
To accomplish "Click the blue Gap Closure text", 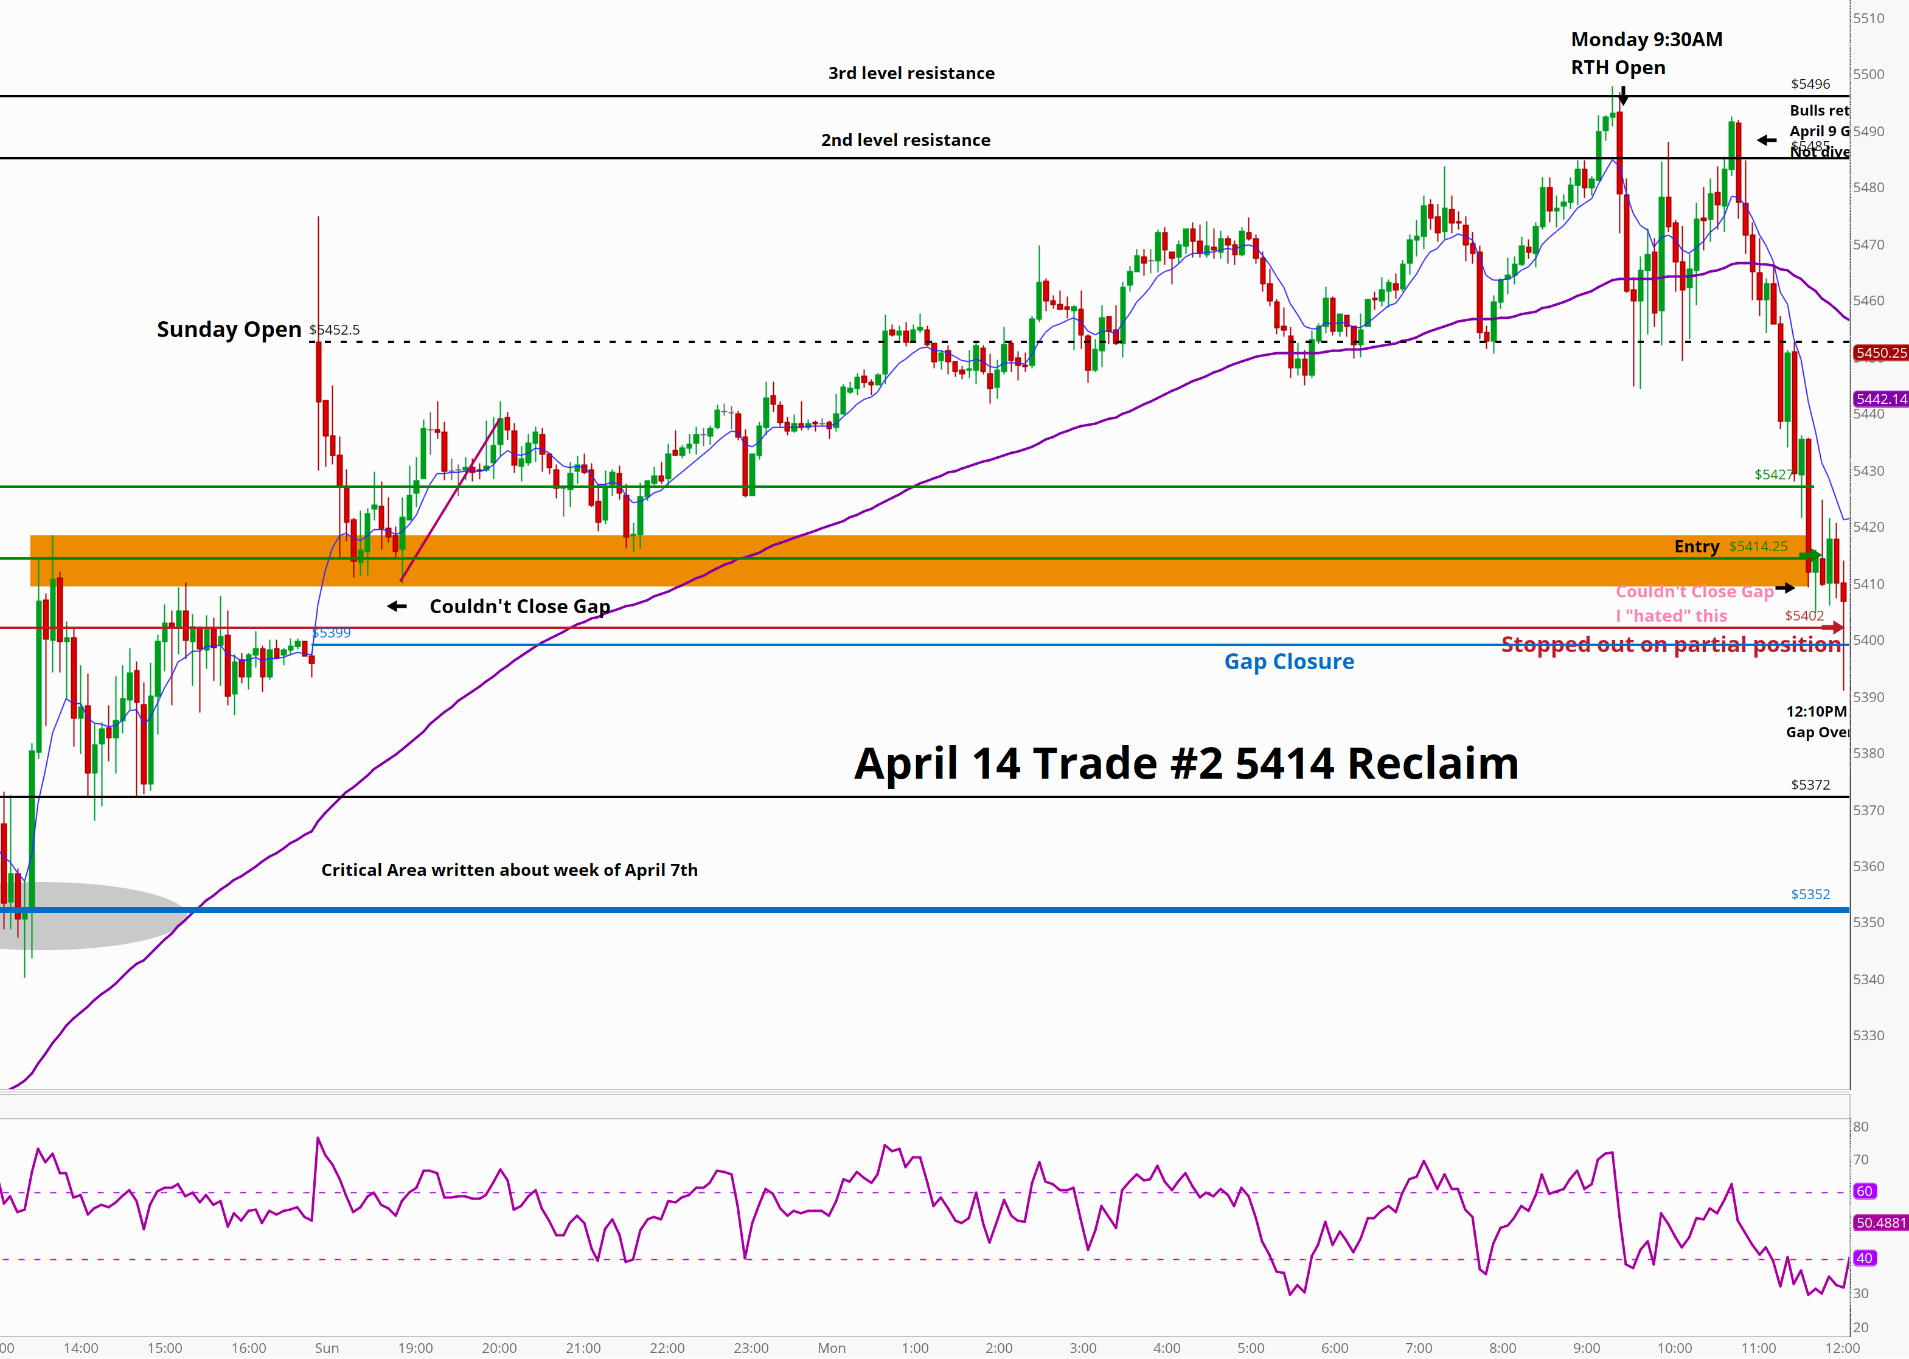I will click(x=1289, y=662).
